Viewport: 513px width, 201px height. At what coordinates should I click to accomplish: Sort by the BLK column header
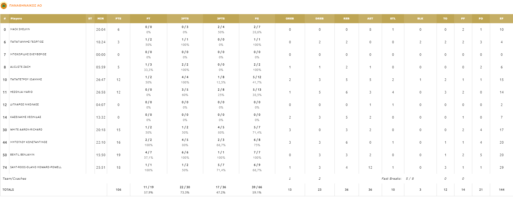point(420,19)
